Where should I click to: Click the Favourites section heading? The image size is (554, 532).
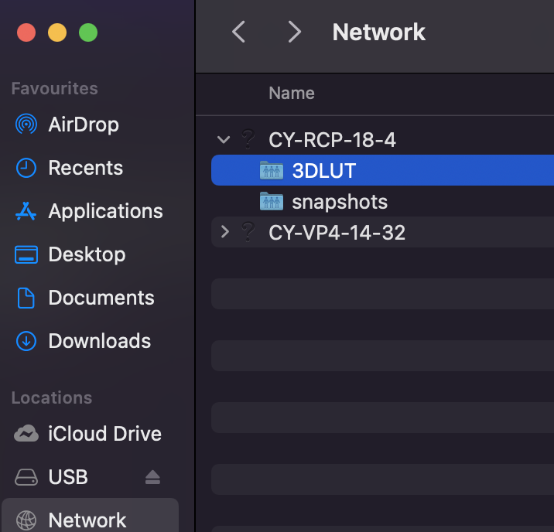(54, 88)
